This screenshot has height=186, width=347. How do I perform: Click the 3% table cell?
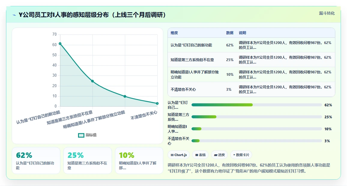pyautogui.click(x=229, y=90)
